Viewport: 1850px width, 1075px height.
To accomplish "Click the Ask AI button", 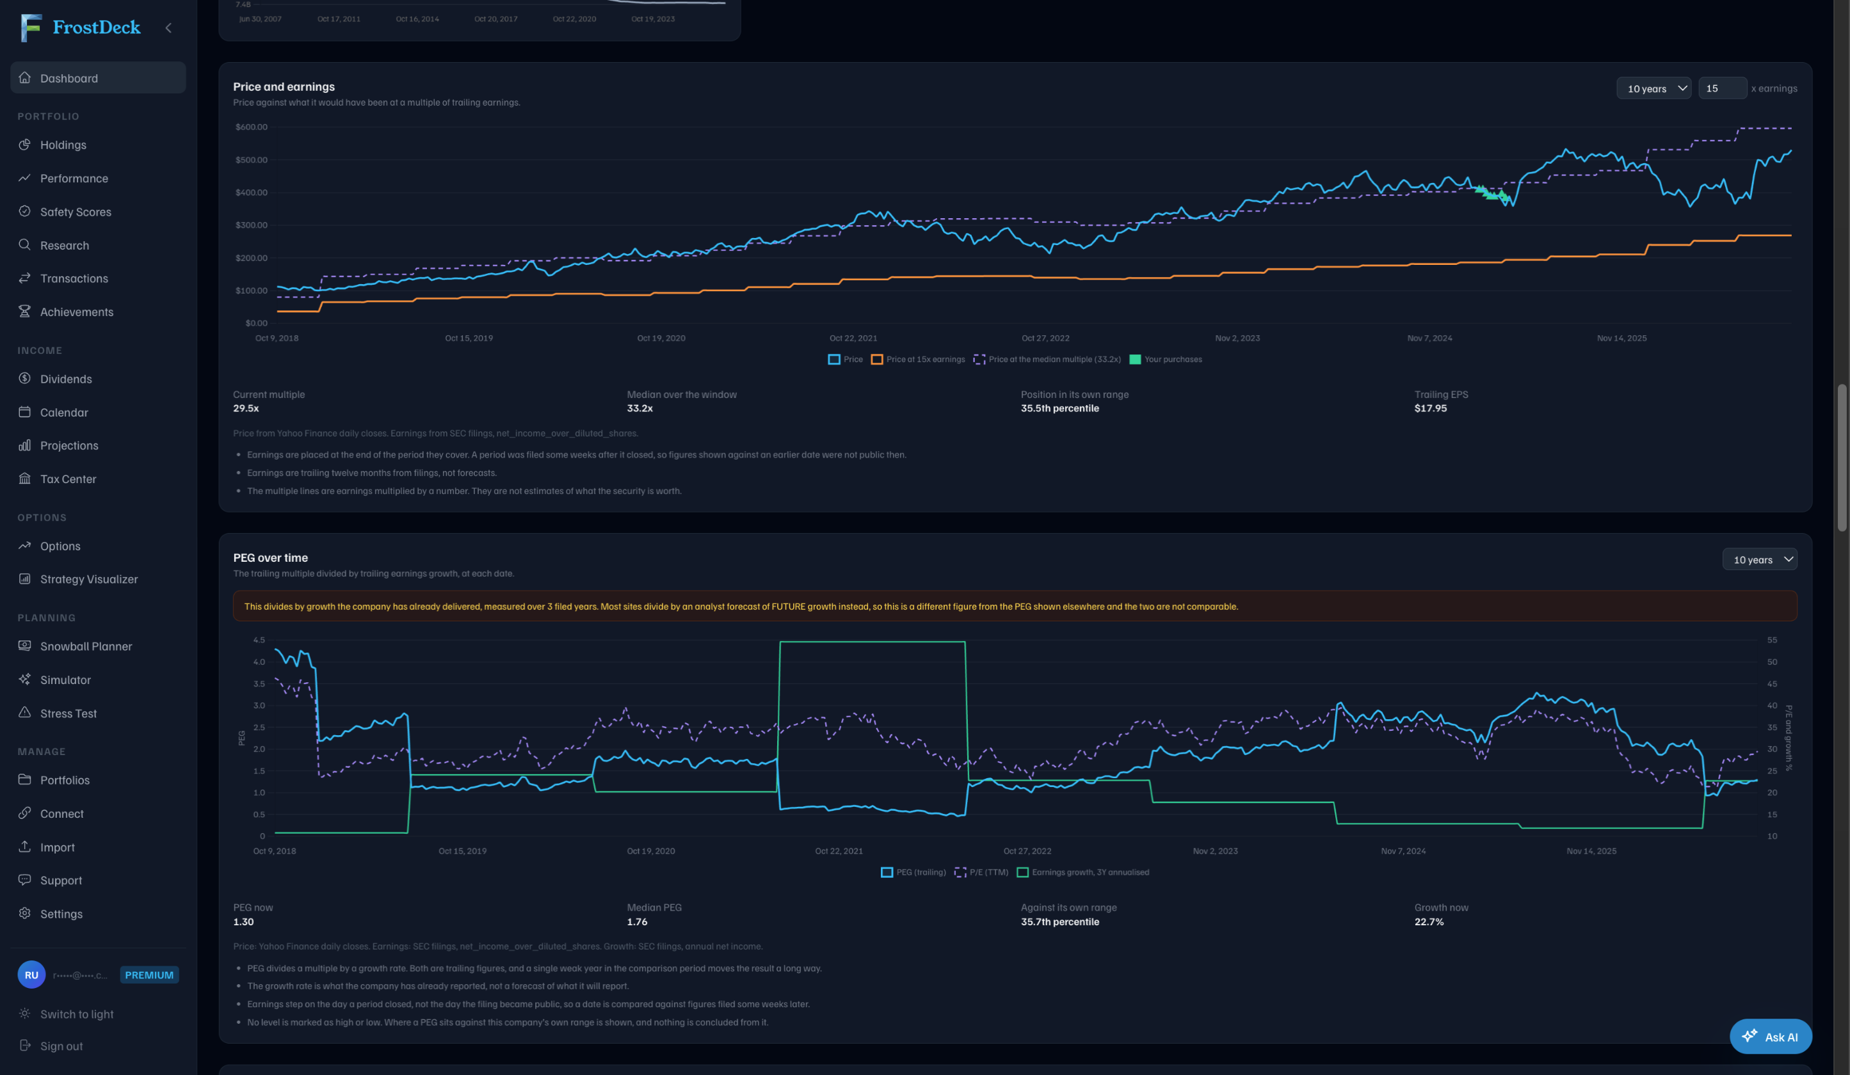I will pyautogui.click(x=1771, y=1037).
